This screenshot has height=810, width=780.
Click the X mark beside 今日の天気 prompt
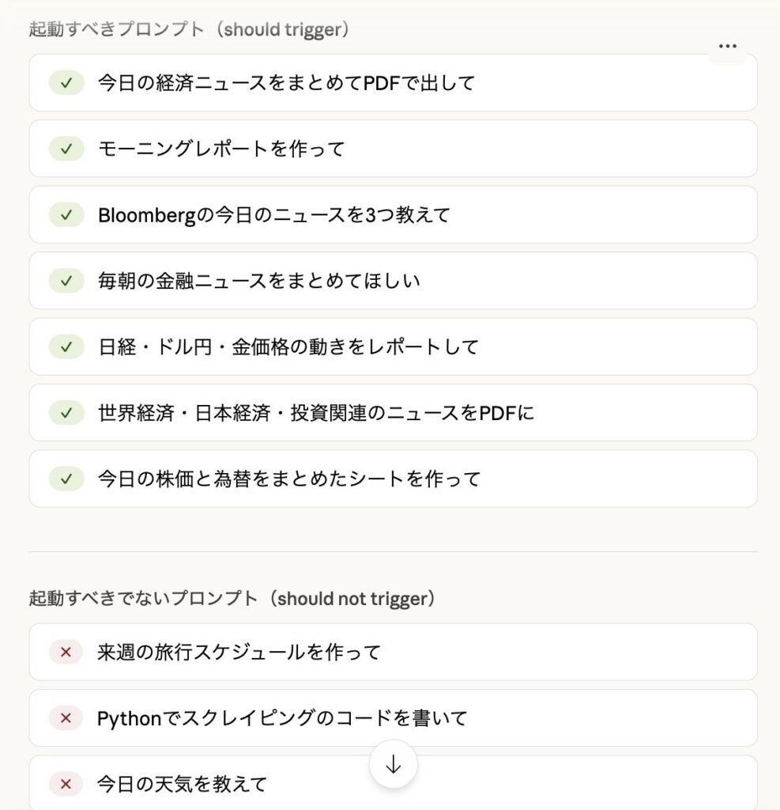point(66,784)
